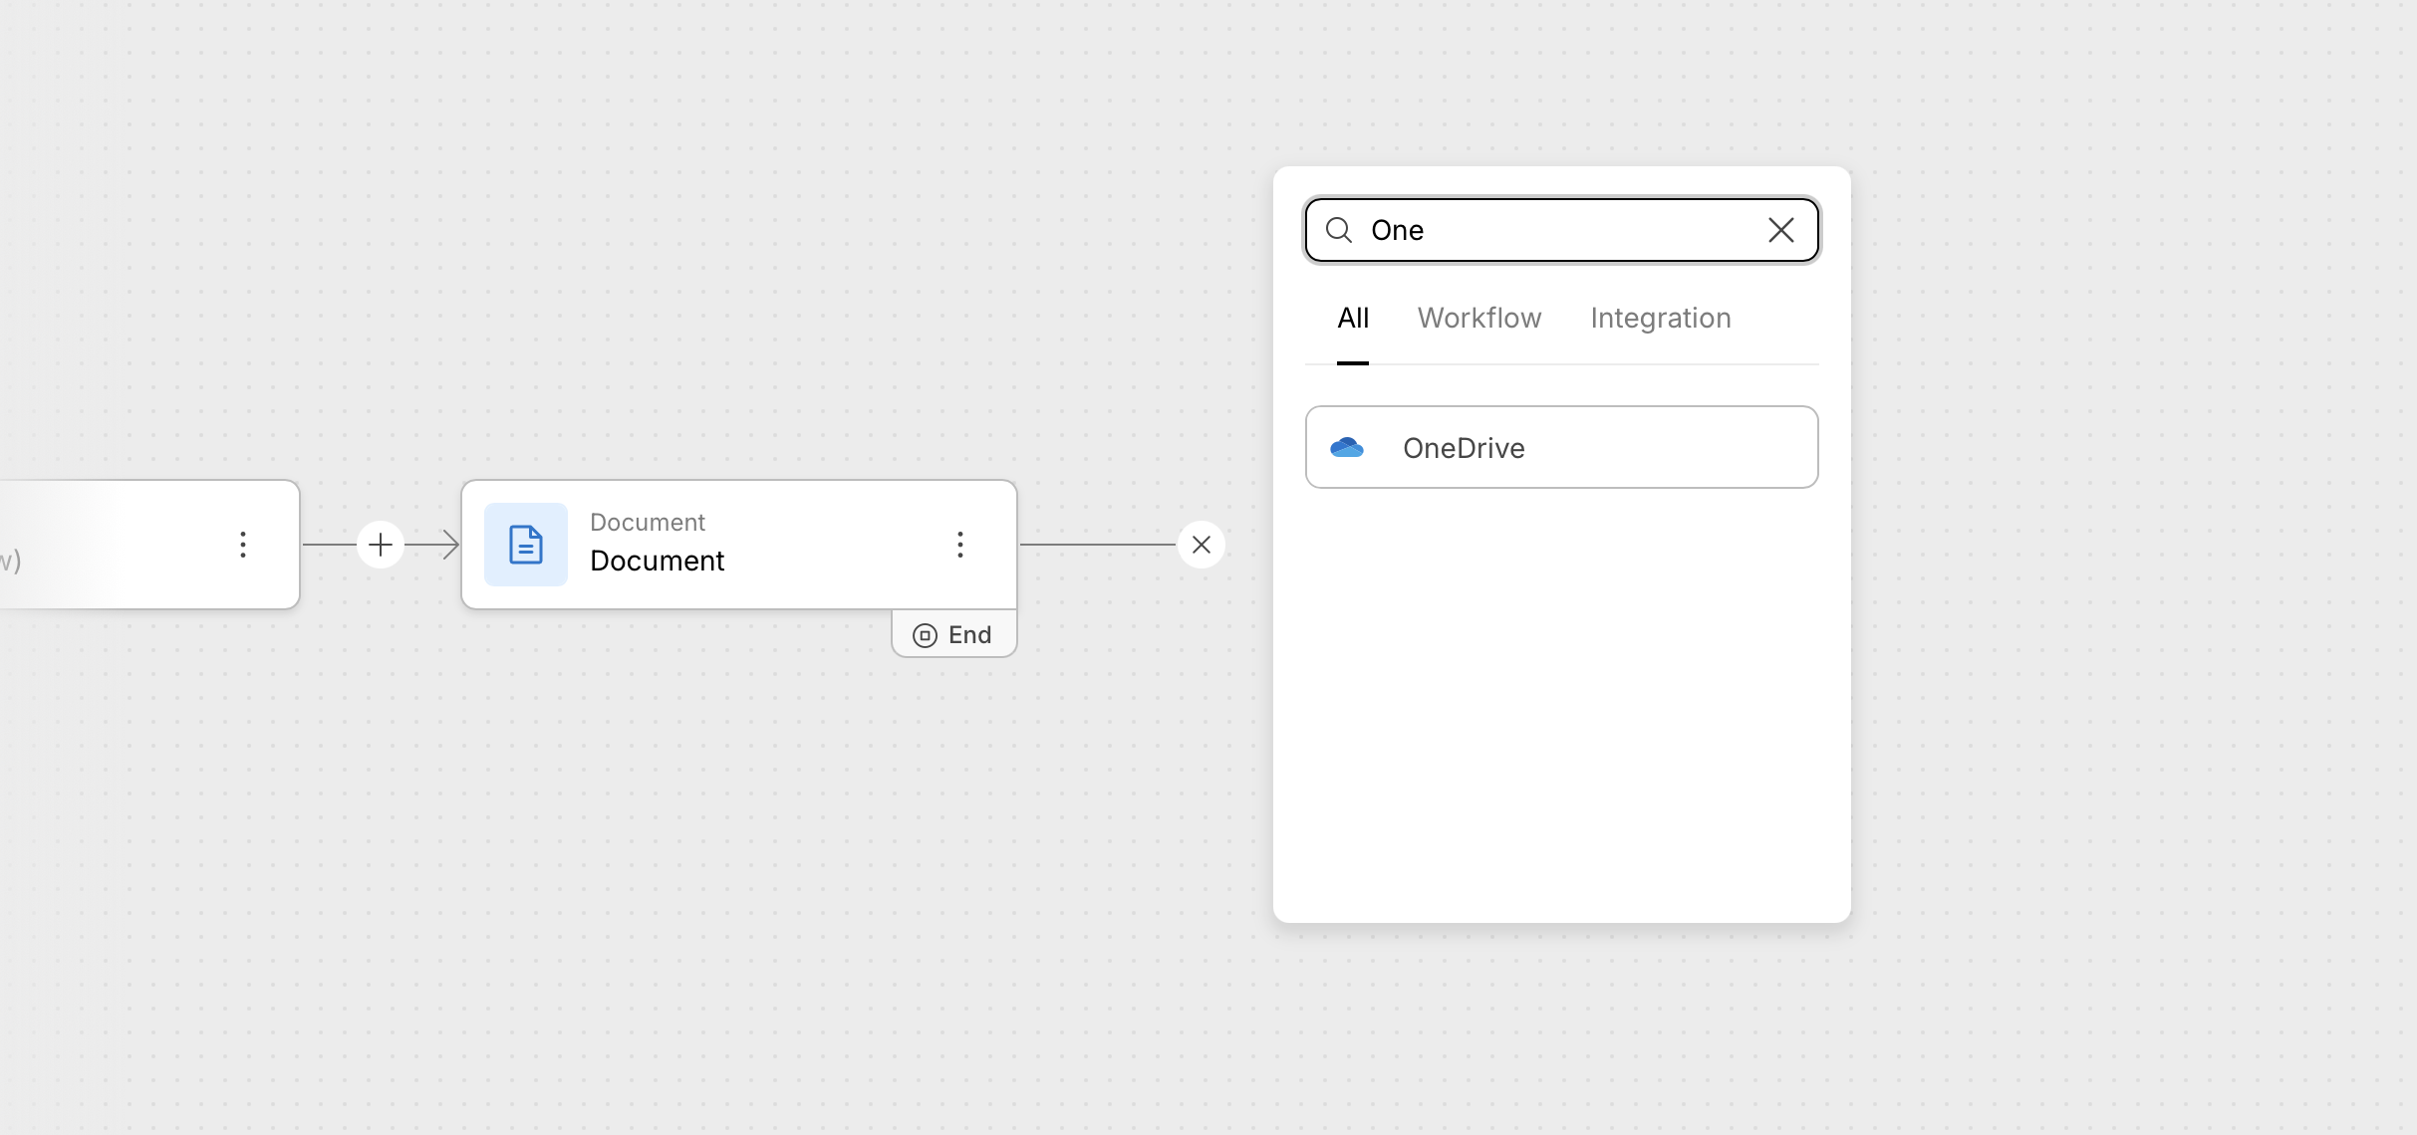Switch to the All tab
The image size is (2417, 1135).
[x=1353, y=319]
